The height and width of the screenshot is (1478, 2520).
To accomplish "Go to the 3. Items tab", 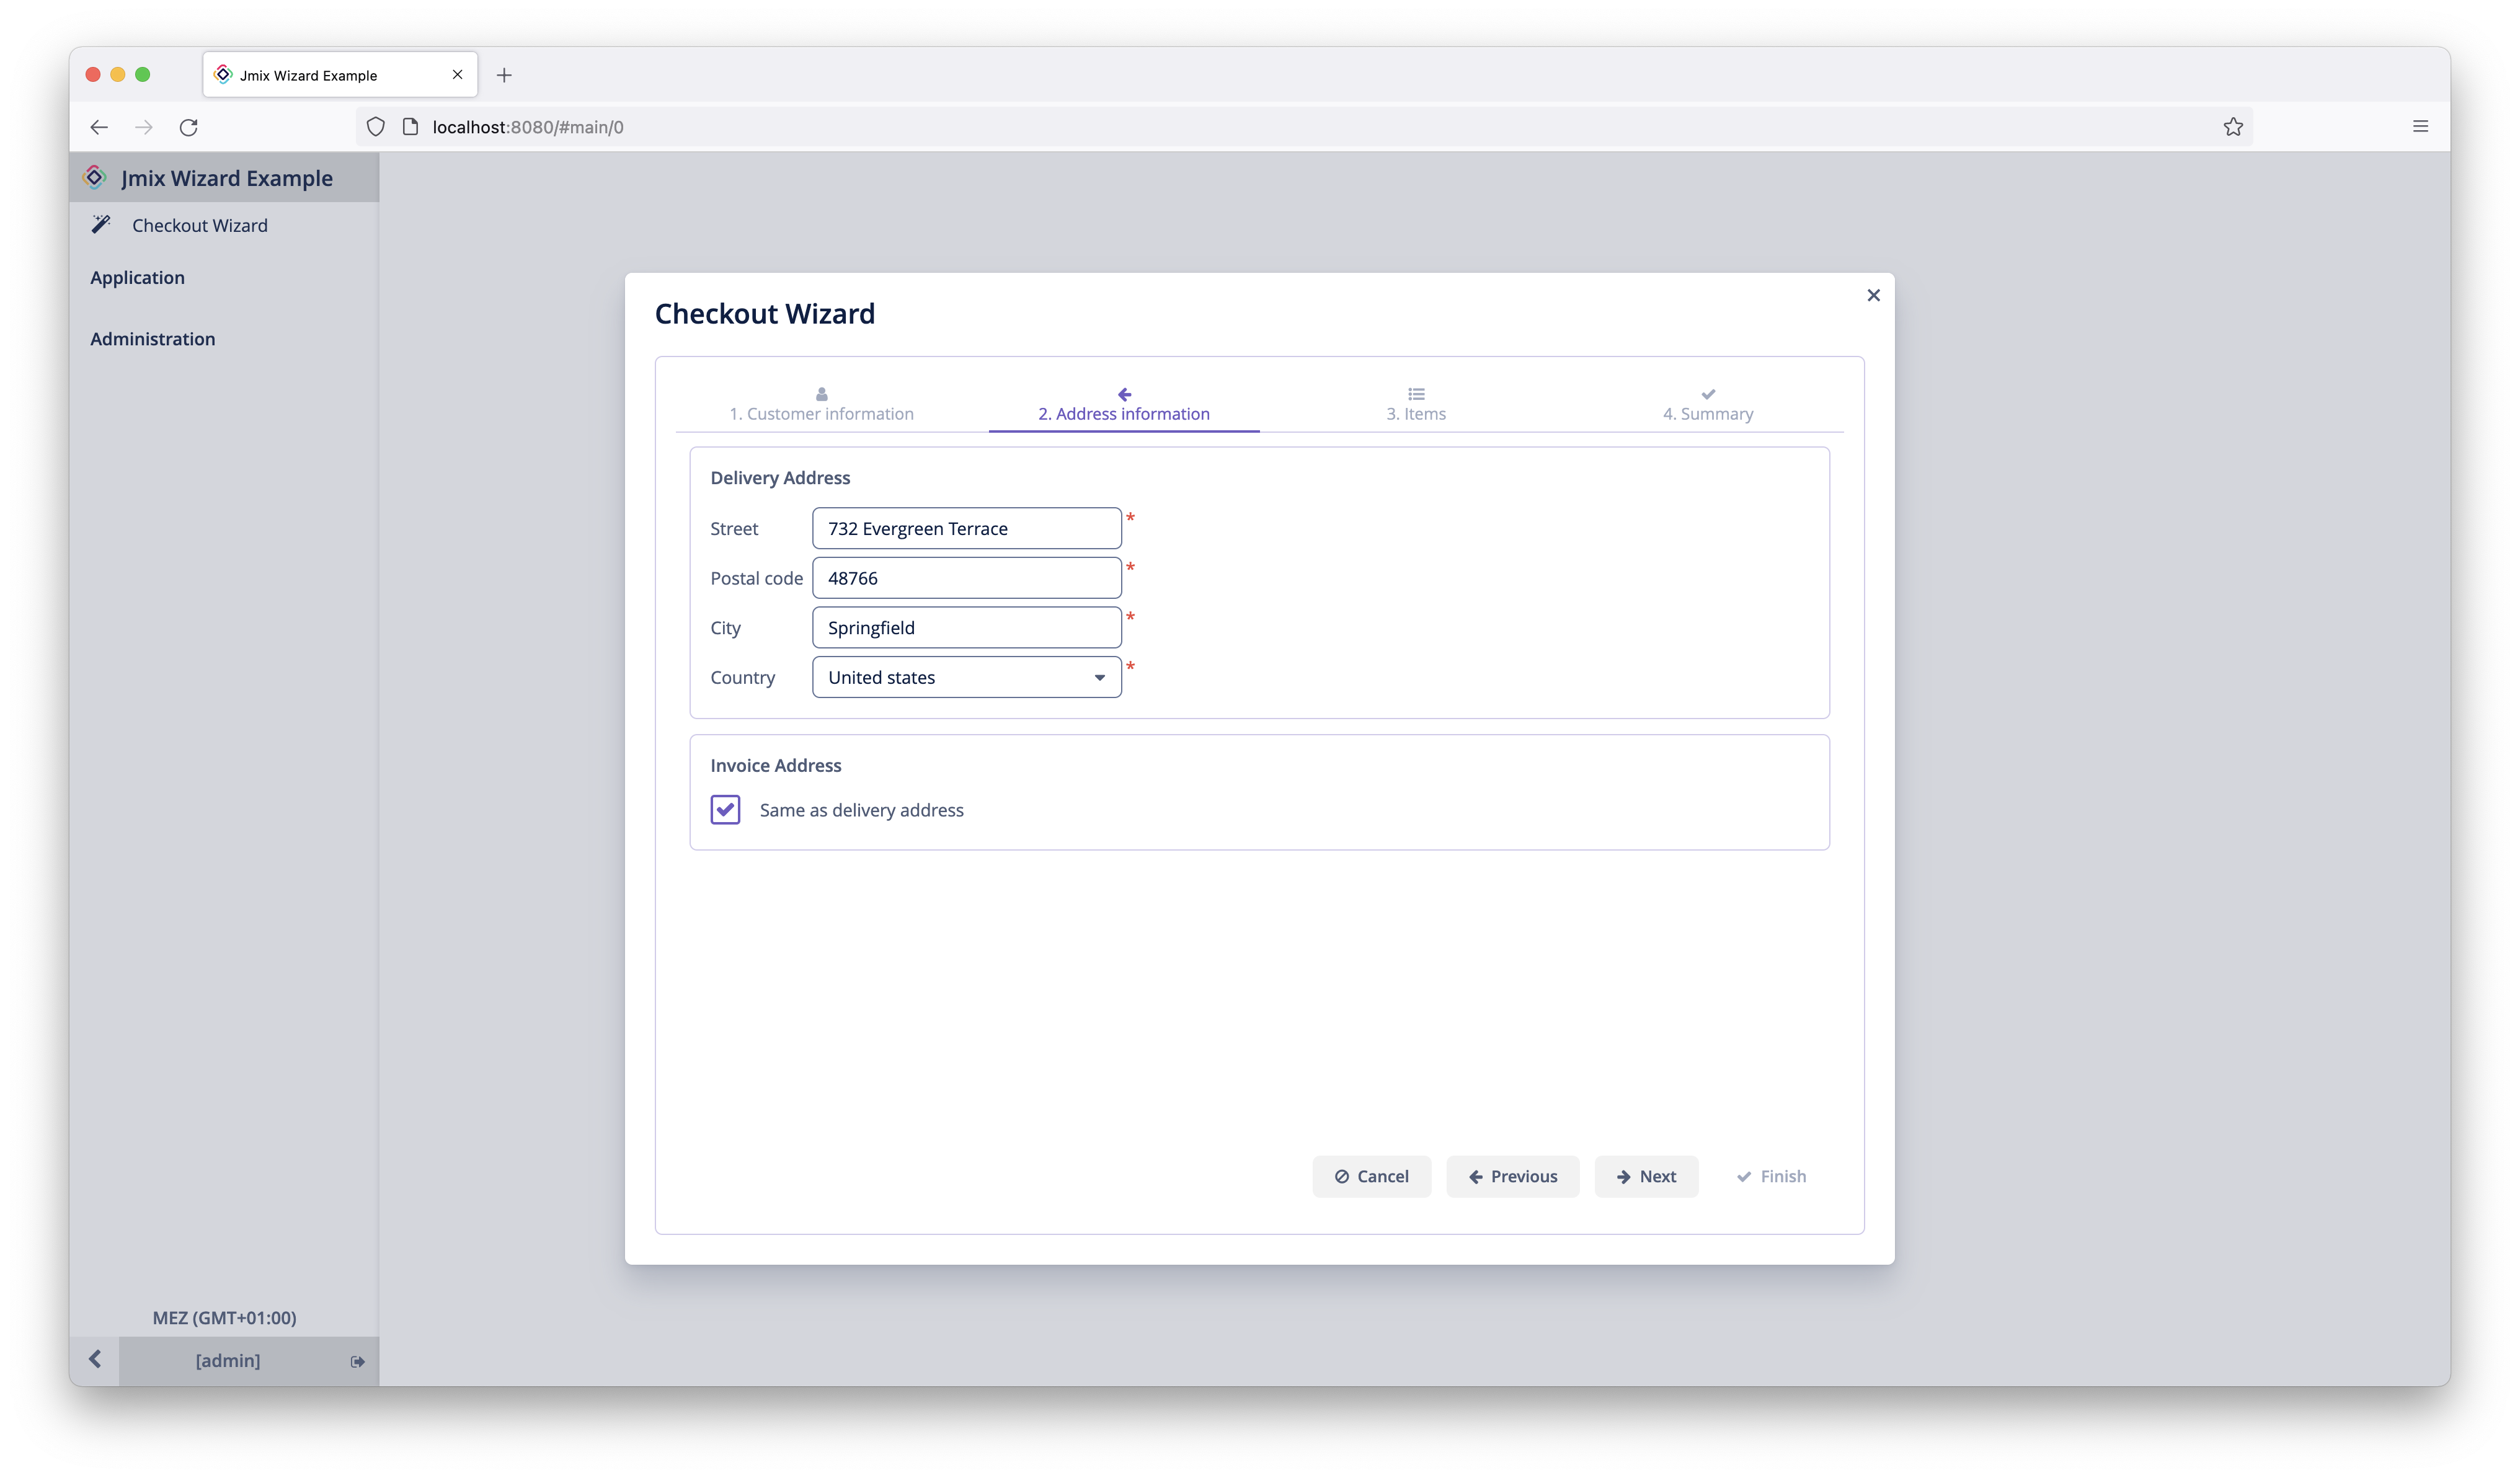I will [1415, 406].
